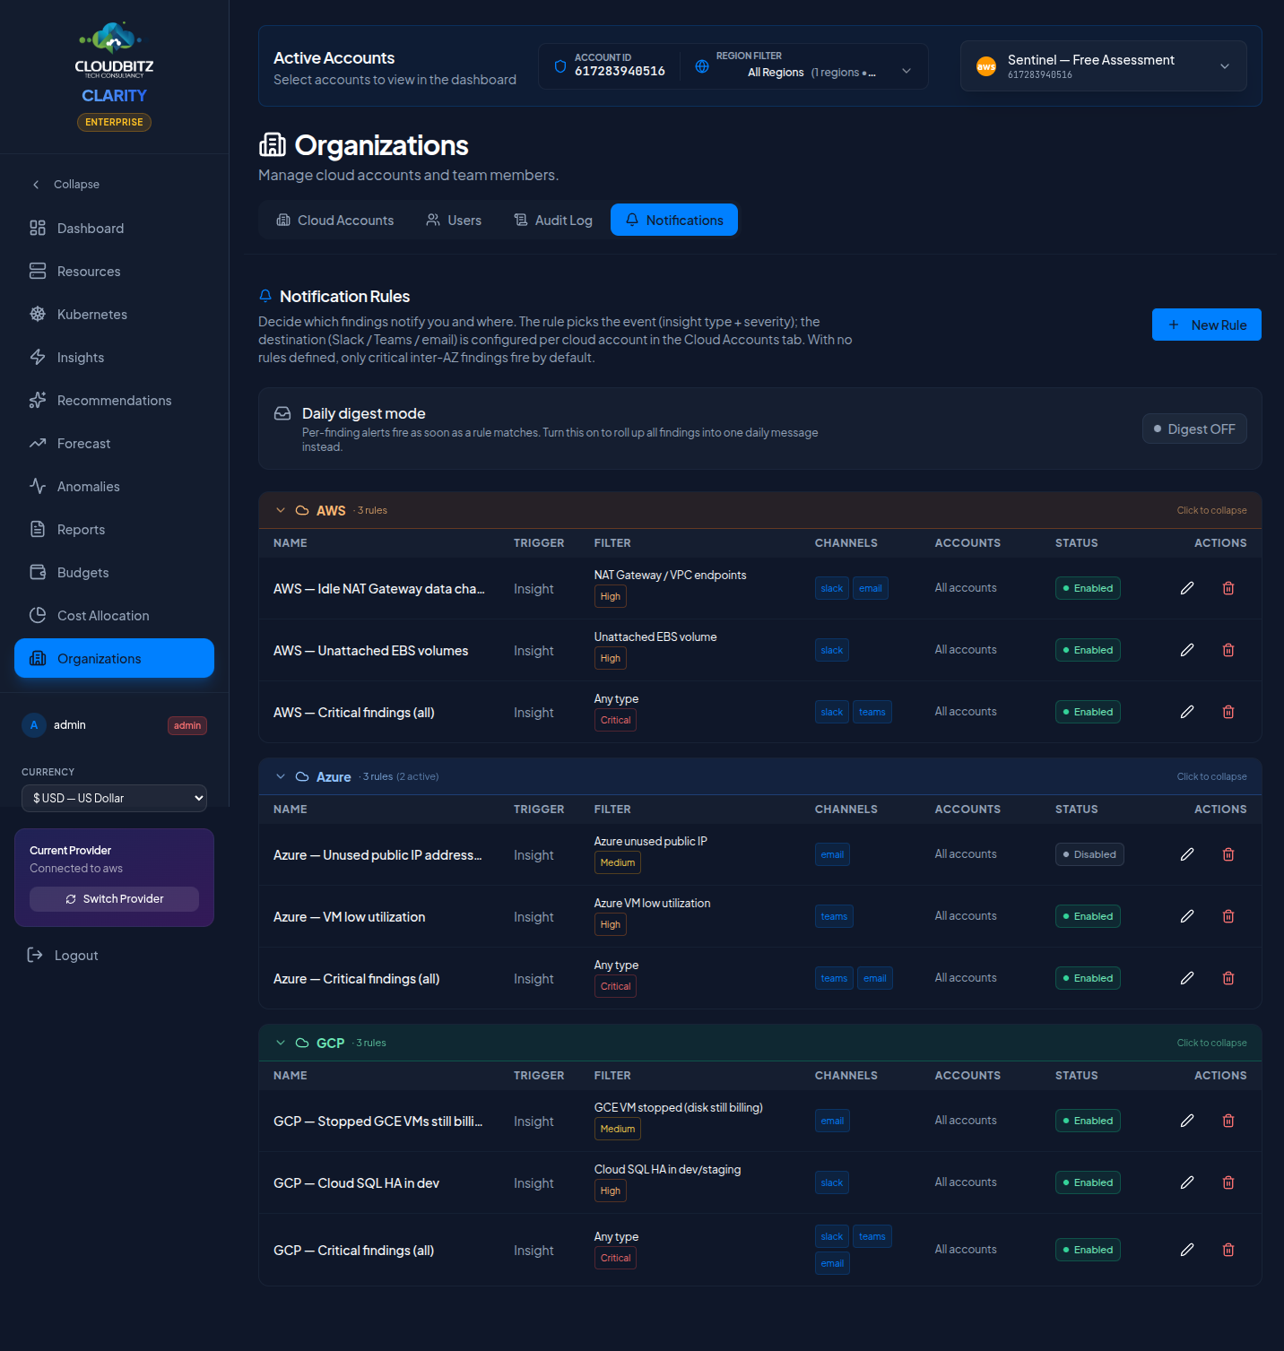
Task: Click the Dashboard grid icon in sidebar
Action: click(x=38, y=229)
